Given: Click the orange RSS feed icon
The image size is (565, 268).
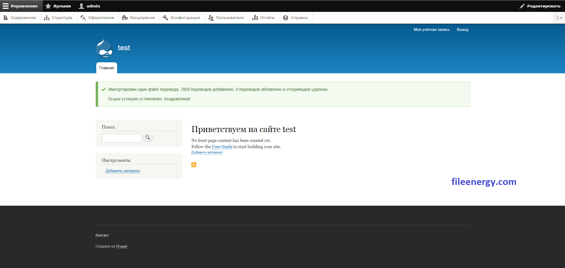Looking at the screenshot, I should pos(194,165).
